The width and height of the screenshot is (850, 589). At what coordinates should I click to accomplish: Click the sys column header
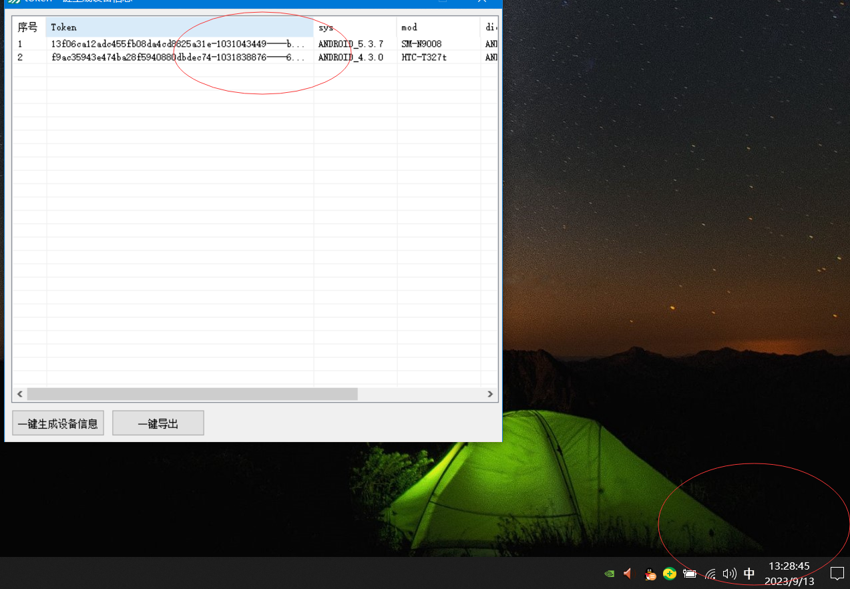coord(355,27)
